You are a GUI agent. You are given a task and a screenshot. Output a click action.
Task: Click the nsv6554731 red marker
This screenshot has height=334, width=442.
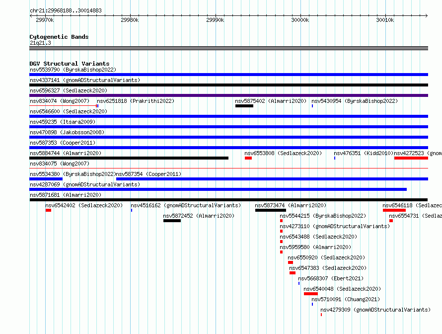[x=391, y=221]
